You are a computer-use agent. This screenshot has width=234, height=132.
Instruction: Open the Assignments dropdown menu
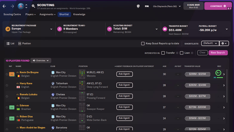click(x=47, y=14)
